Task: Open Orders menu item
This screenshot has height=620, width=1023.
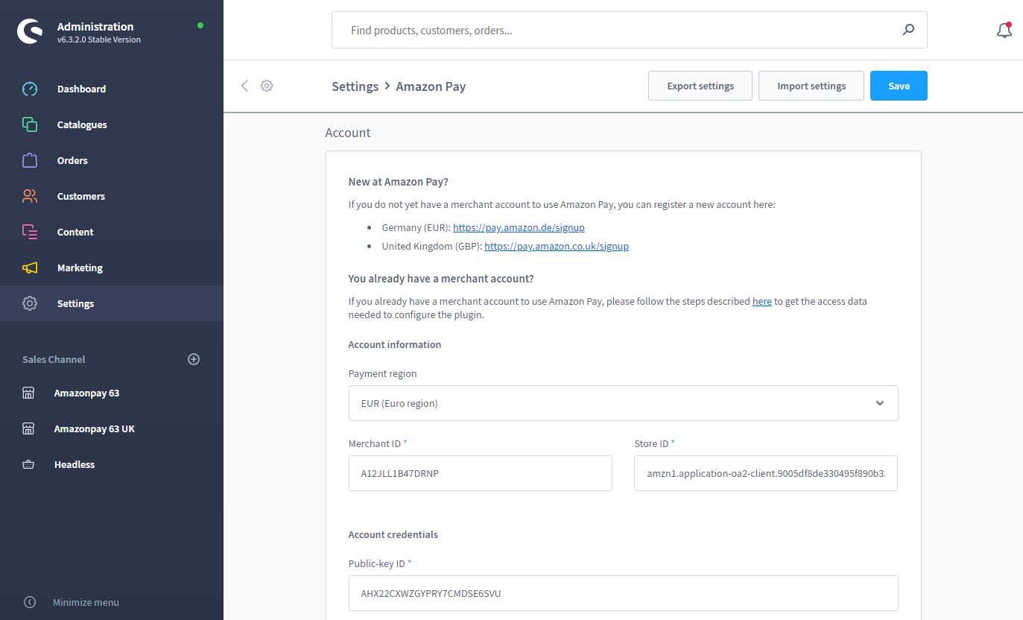Action: tap(112, 160)
